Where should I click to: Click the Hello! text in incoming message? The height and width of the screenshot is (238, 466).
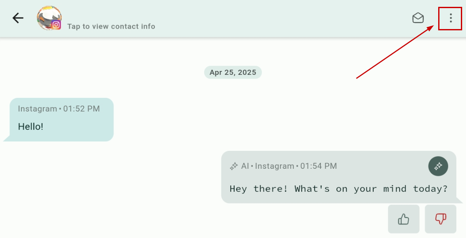tap(31, 127)
